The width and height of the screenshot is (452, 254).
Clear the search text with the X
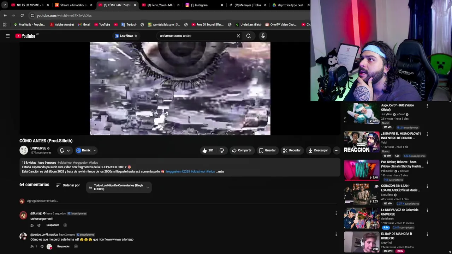238,36
